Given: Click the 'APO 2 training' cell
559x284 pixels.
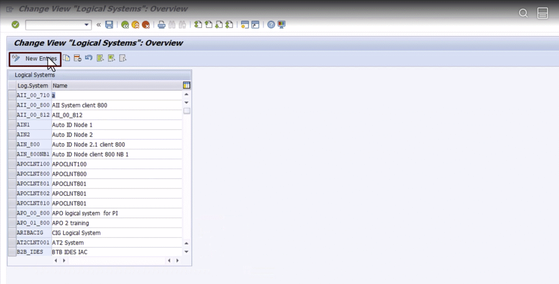Looking at the screenshot, I should pos(117,223).
